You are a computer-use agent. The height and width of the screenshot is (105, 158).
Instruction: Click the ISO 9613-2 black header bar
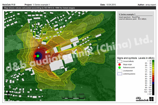[79, 8]
